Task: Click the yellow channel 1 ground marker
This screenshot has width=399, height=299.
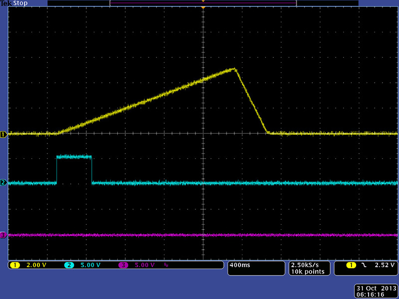Action: [x=3, y=134]
